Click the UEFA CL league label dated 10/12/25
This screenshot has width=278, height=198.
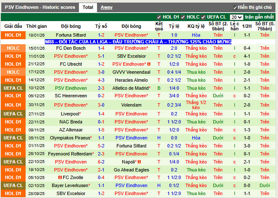(13, 88)
